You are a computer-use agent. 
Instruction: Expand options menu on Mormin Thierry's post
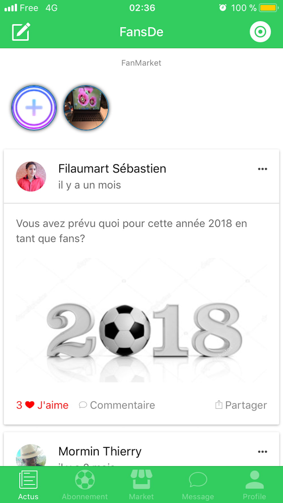(x=262, y=452)
